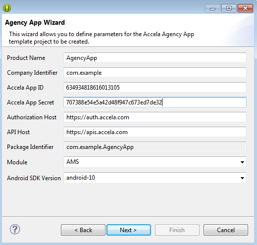Edit the Authorization Host field
Viewport: 257px width, 245px height.
(155, 117)
